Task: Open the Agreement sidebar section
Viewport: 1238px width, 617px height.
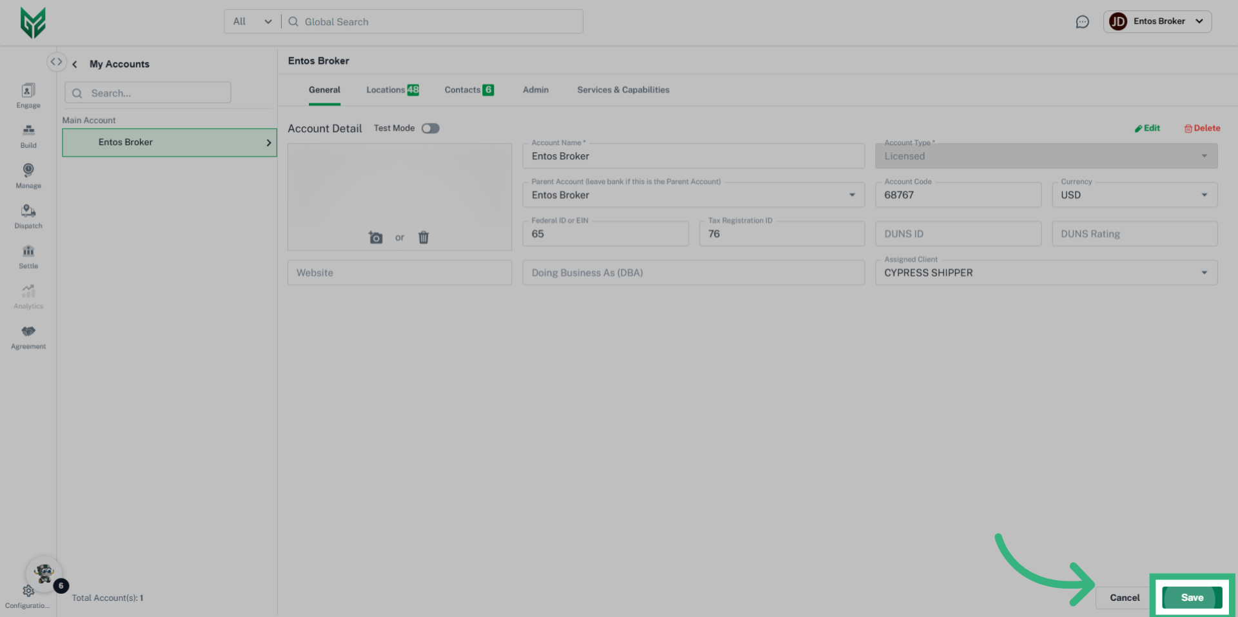Action: [x=28, y=337]
